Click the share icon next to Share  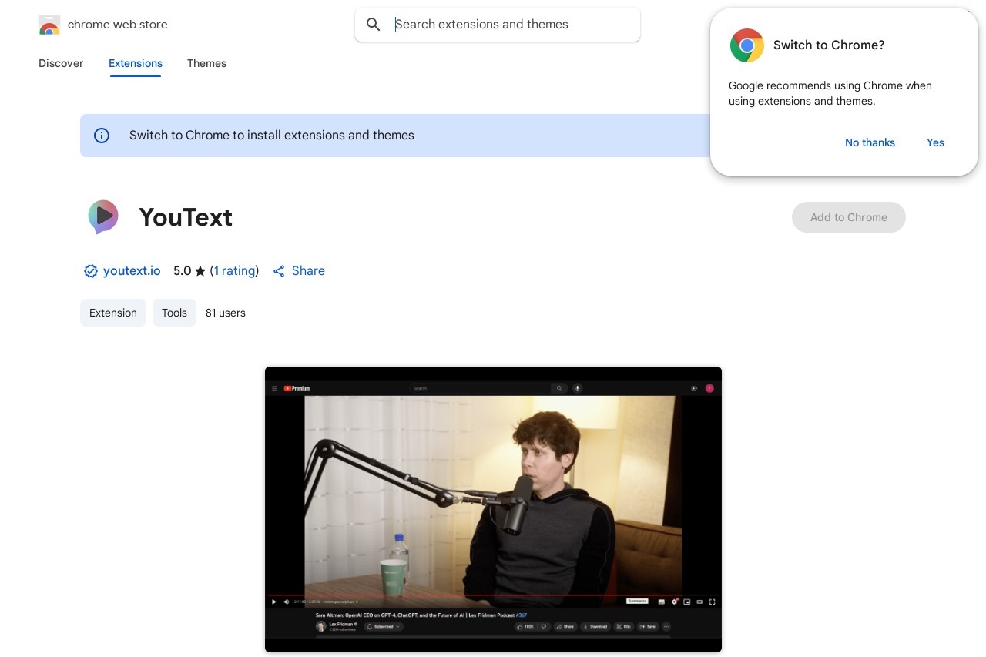click(x=279, y=271)
